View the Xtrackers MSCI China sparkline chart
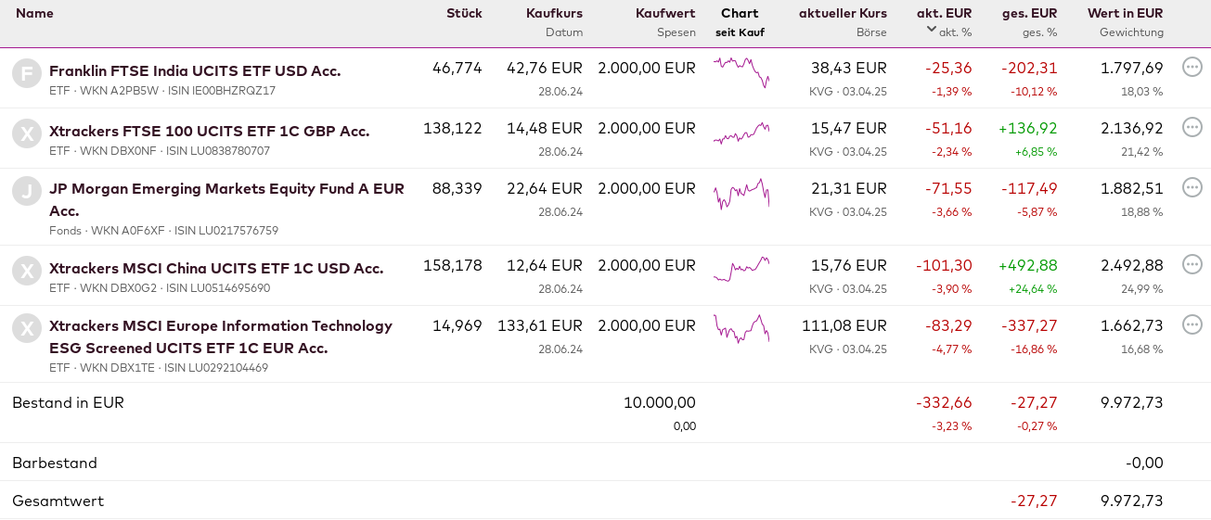The height and width of the screenshot is (520, 1211). (741, 269)
